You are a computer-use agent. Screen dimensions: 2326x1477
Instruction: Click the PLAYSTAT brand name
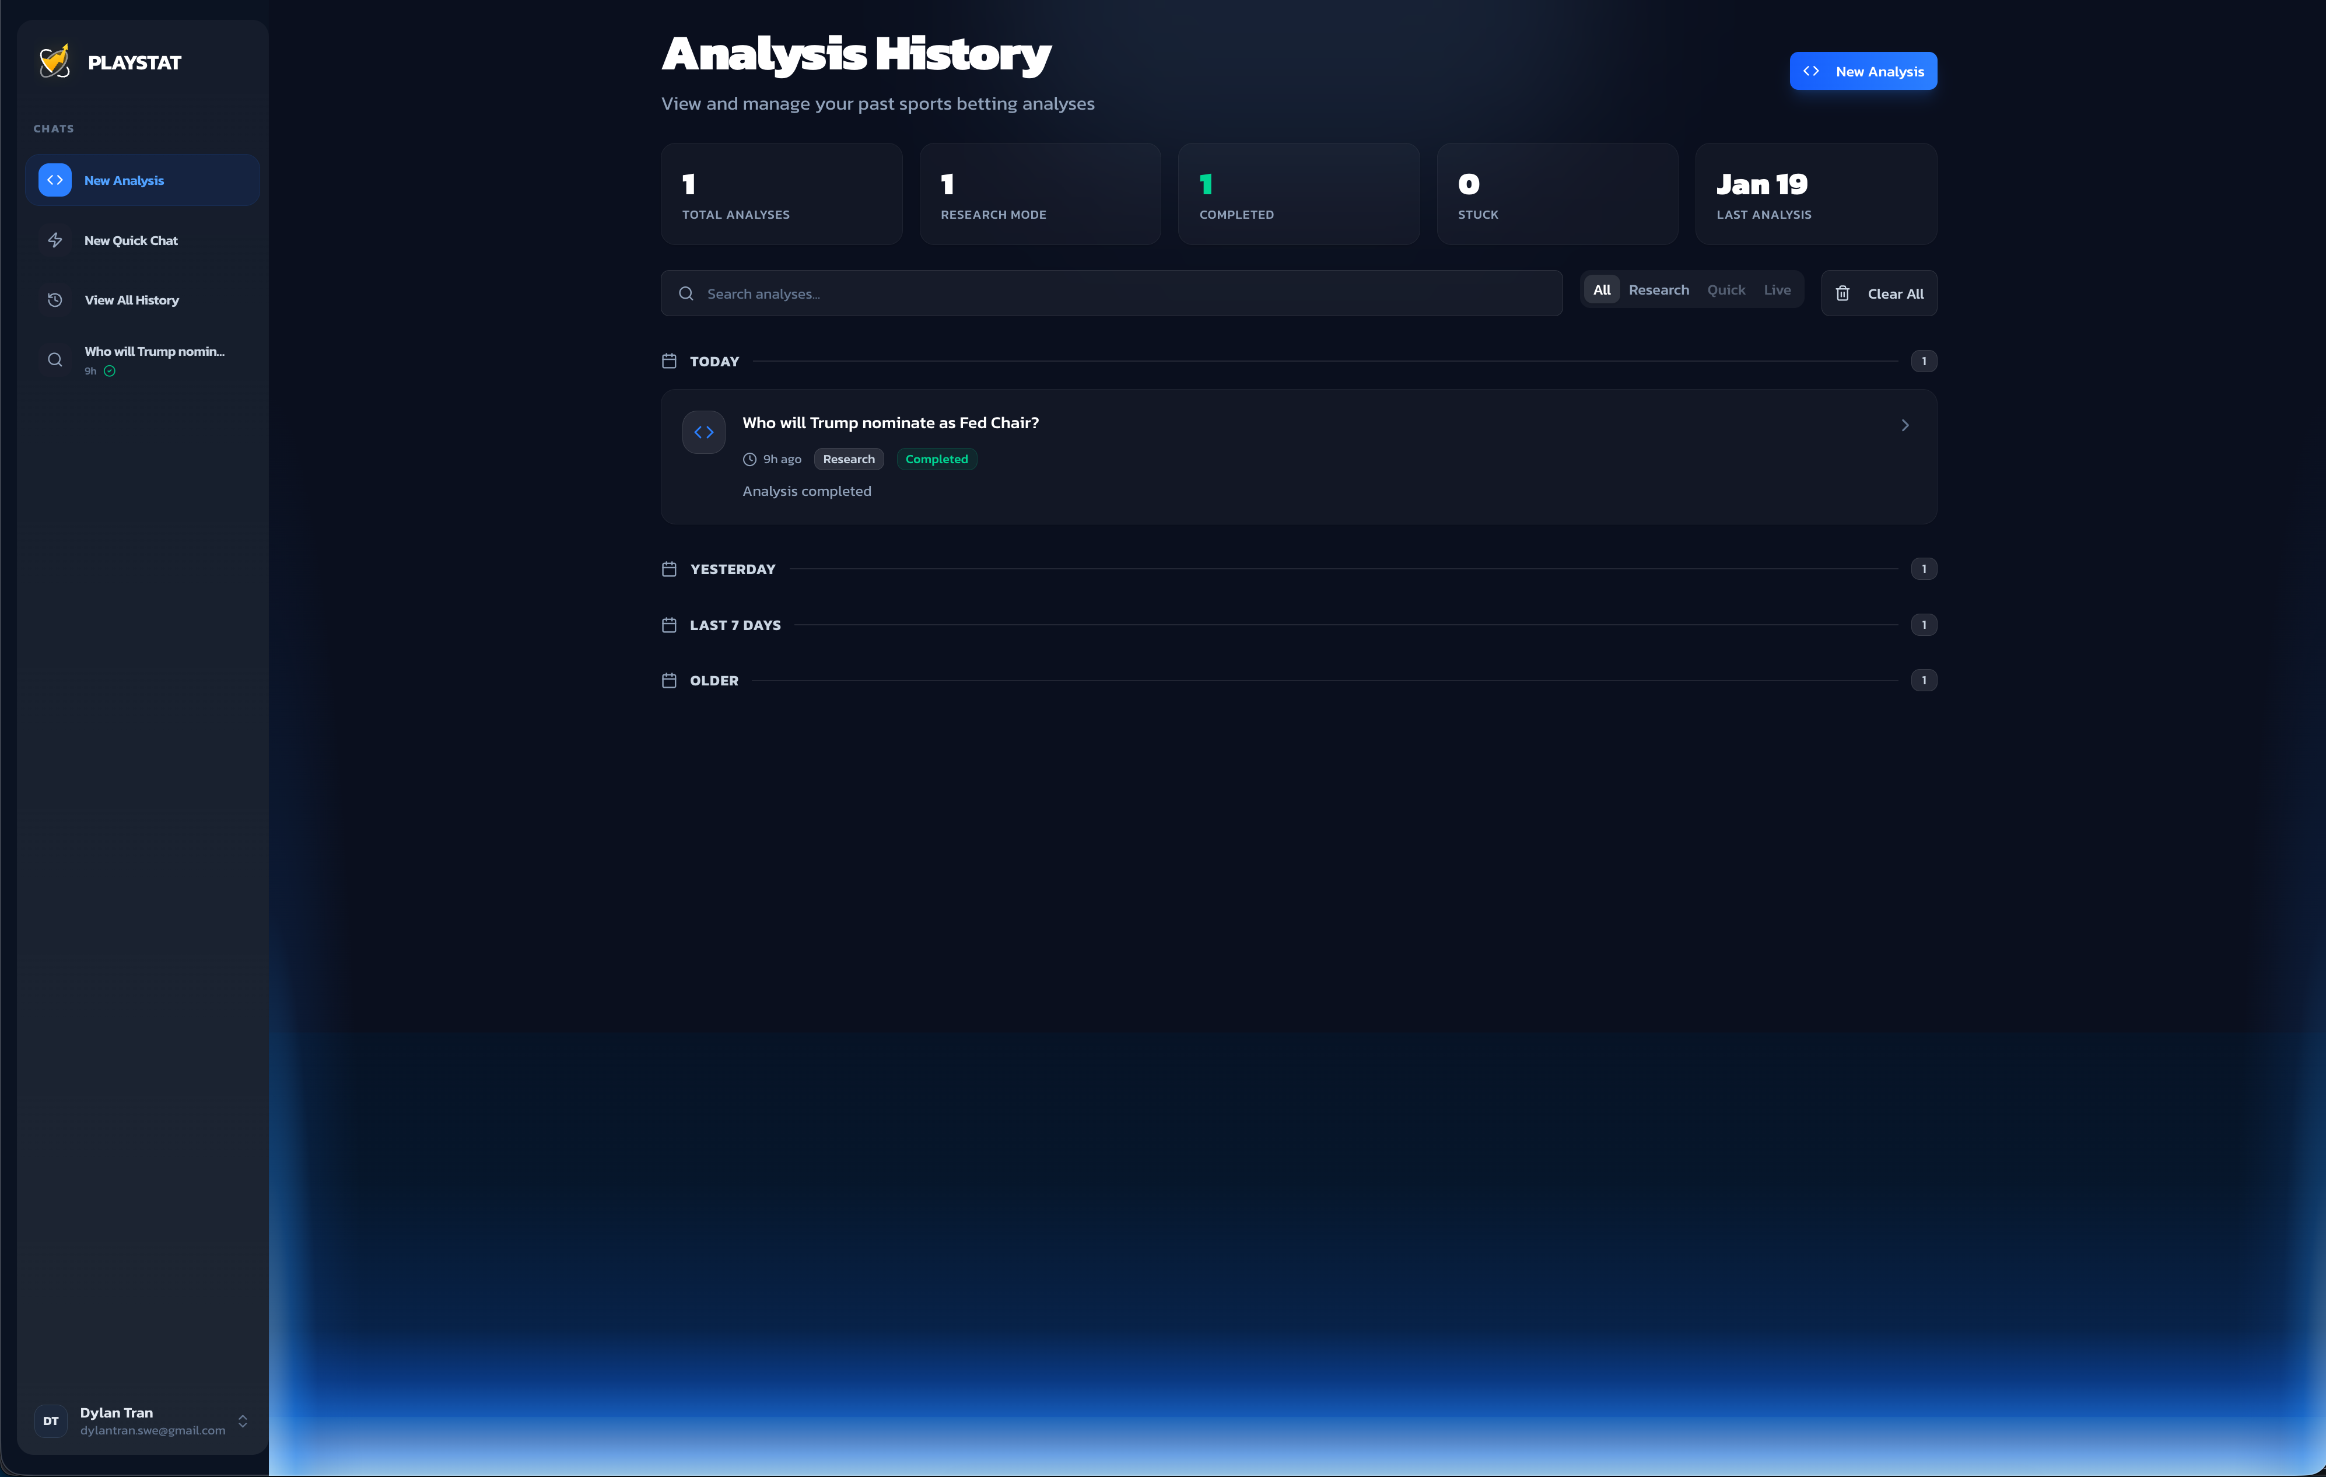134,62
